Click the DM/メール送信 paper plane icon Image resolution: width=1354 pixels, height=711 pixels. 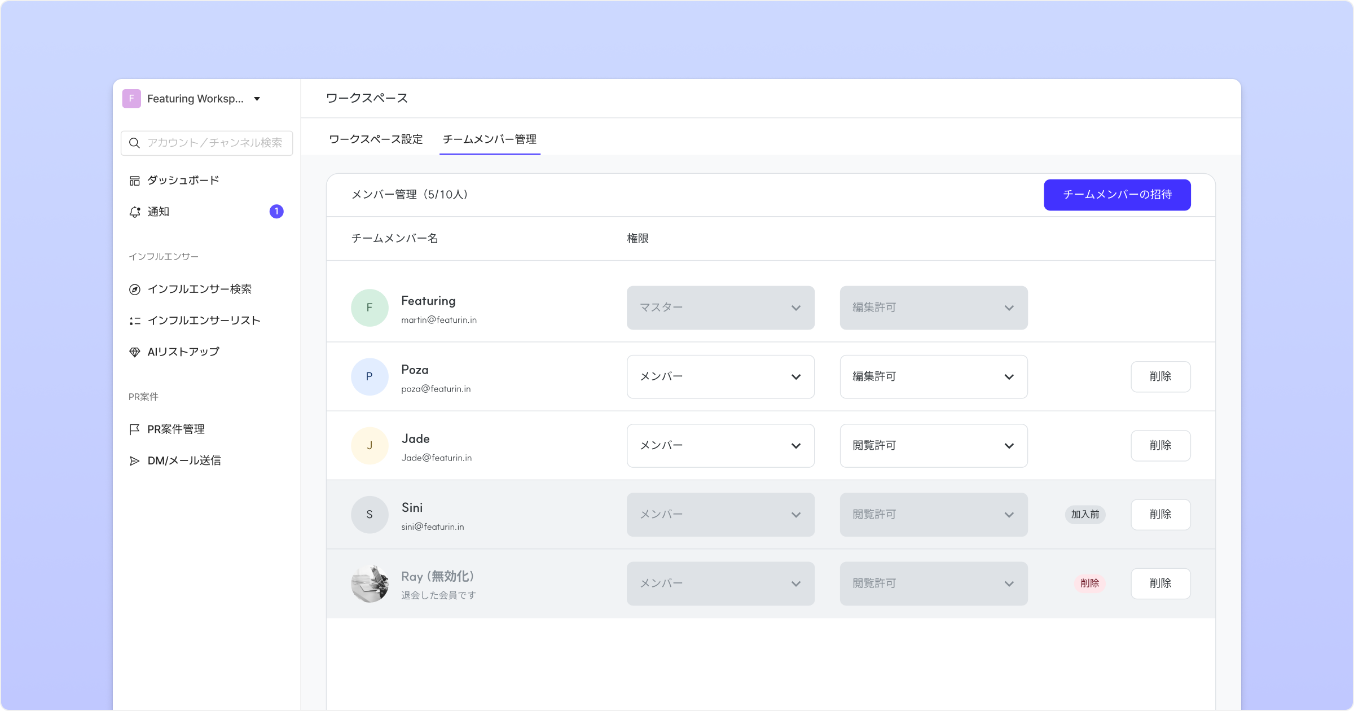tap(134, 461)
